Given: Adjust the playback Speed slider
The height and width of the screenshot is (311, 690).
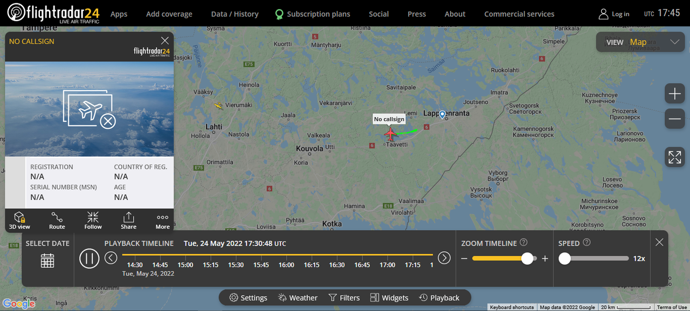Looking at the screenshot, I should pyautogui.click(x=565, y=259).
